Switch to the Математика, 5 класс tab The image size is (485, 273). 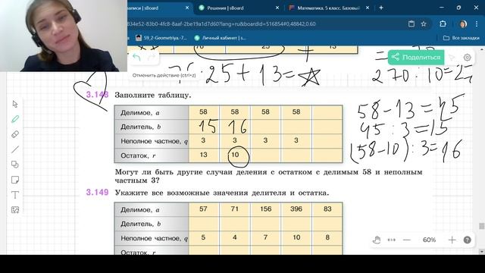[328, 8]
